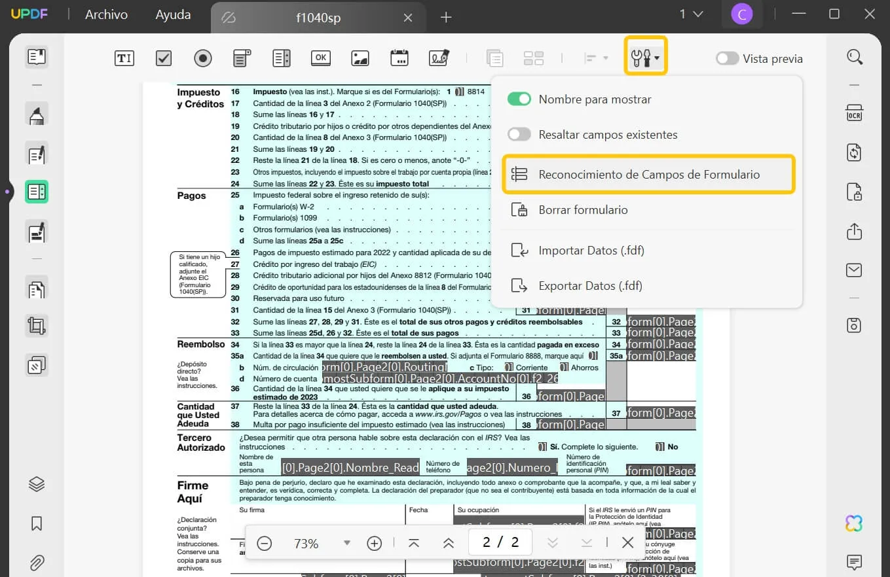890x577 pixels.
Task: Enable Resaltar campos existentes switch
Action: click(519, 135)
